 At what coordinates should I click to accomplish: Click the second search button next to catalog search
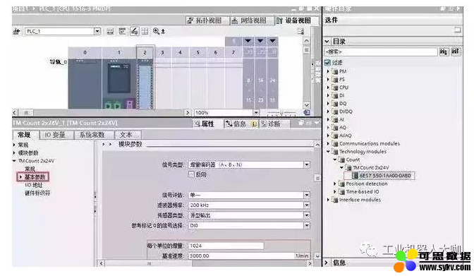[455, 52]
